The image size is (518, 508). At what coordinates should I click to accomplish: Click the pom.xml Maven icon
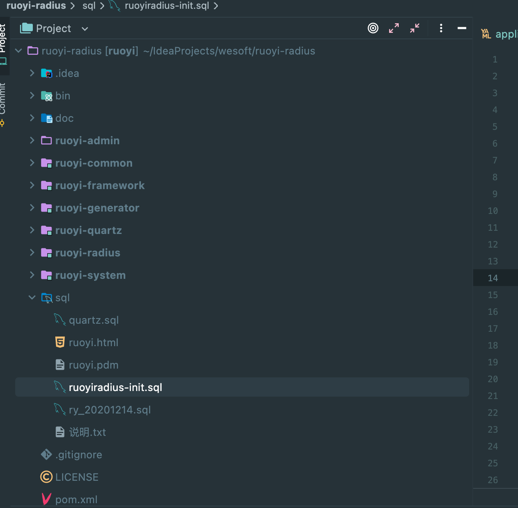tap(46, 499)
